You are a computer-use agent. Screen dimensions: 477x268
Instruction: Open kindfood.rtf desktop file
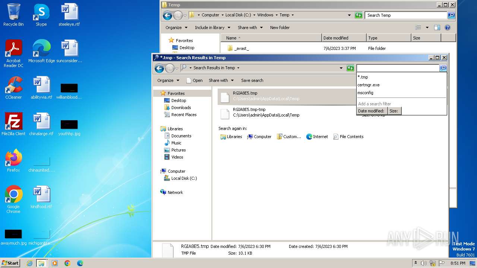tap(41, 197)
